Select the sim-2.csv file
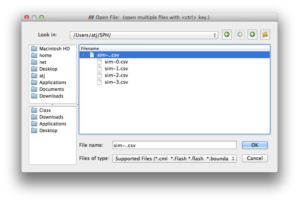Viewport: 299px width, 202px height. tap(116, 75)
